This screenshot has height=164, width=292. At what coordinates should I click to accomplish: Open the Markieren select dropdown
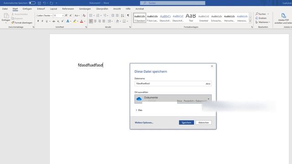click(x=263, y=22)
